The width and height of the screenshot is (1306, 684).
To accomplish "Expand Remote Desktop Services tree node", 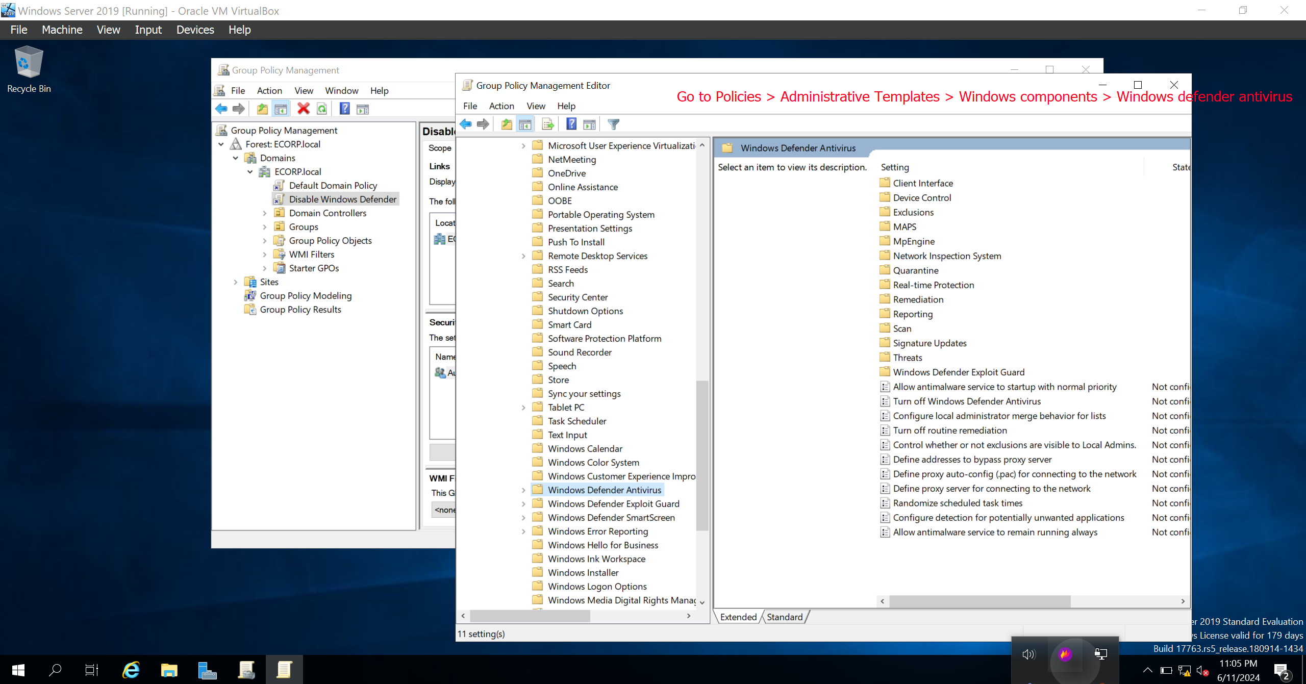I will click(523, 256).
